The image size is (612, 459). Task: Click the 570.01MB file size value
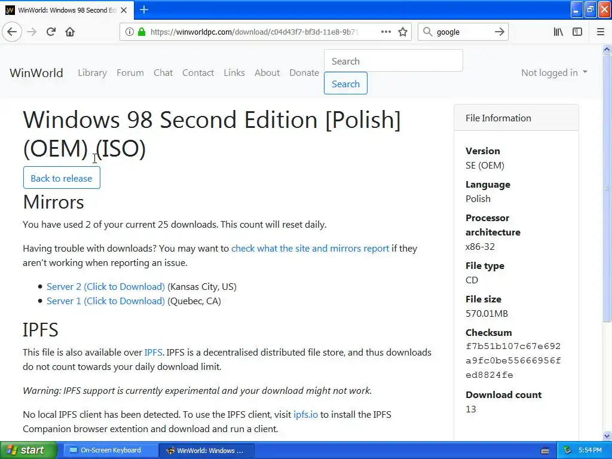tap(486, 313)
